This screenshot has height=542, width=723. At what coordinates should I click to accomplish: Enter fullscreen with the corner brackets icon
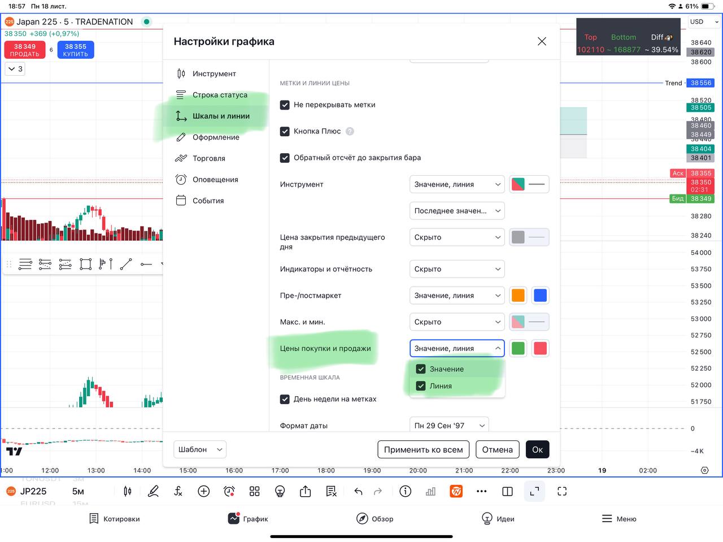(562, 491)
